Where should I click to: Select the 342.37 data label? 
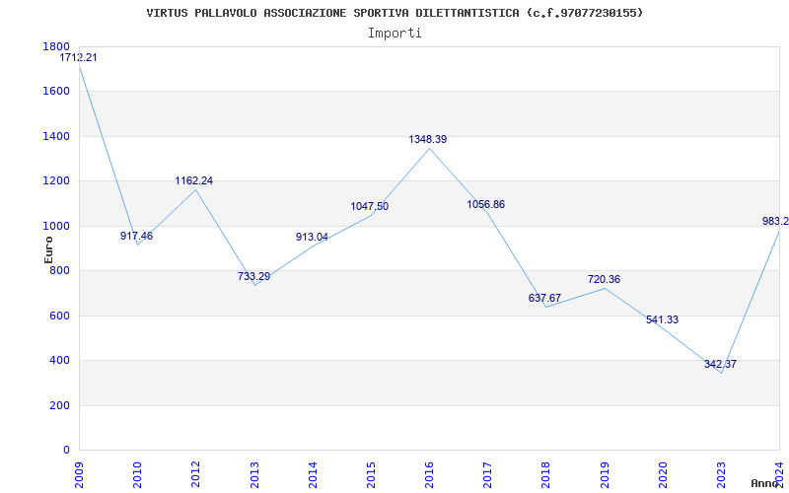pyautogui.click(x=721, y=364)
